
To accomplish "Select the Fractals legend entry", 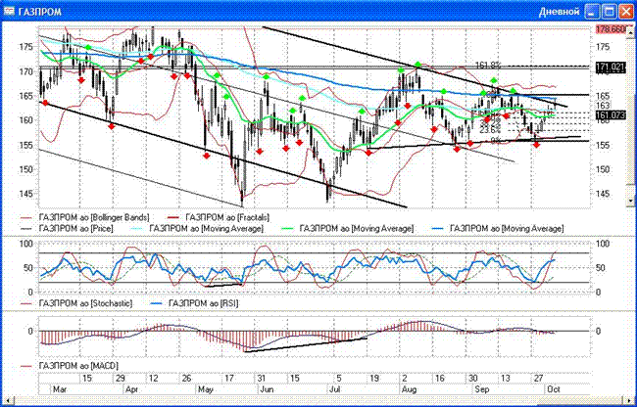I will pyautogui.click(x=218, y=218).
